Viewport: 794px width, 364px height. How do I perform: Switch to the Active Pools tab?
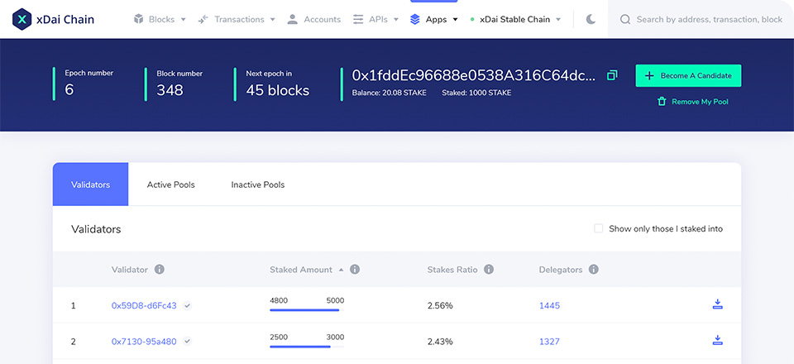tap(170, 184)
